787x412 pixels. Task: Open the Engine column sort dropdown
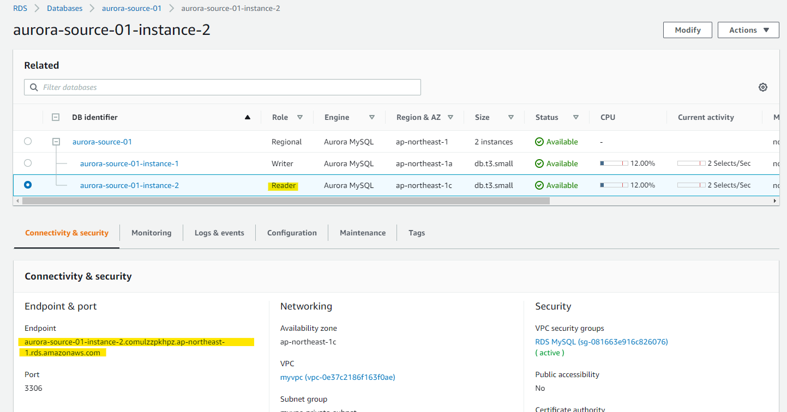pos(371,117)
